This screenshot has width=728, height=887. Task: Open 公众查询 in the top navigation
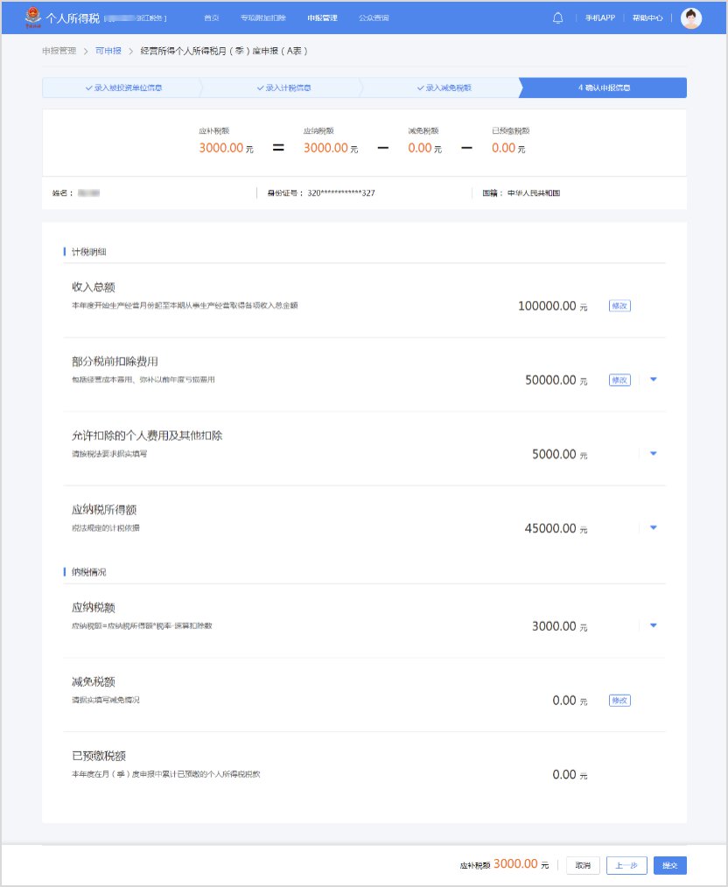coord(374,17)
